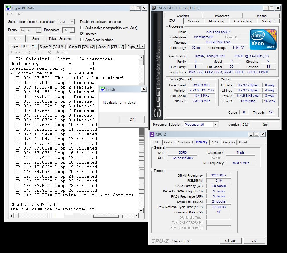The width and height of the screenshot is (287, 253).
Task: Select the CPU tab in E-LEET
Action: pyautogui.click(x=172, y=21)
